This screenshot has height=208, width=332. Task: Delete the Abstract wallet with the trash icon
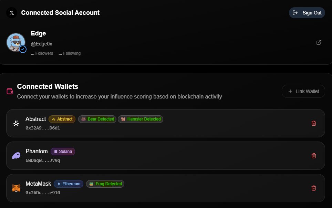(314, 123)
